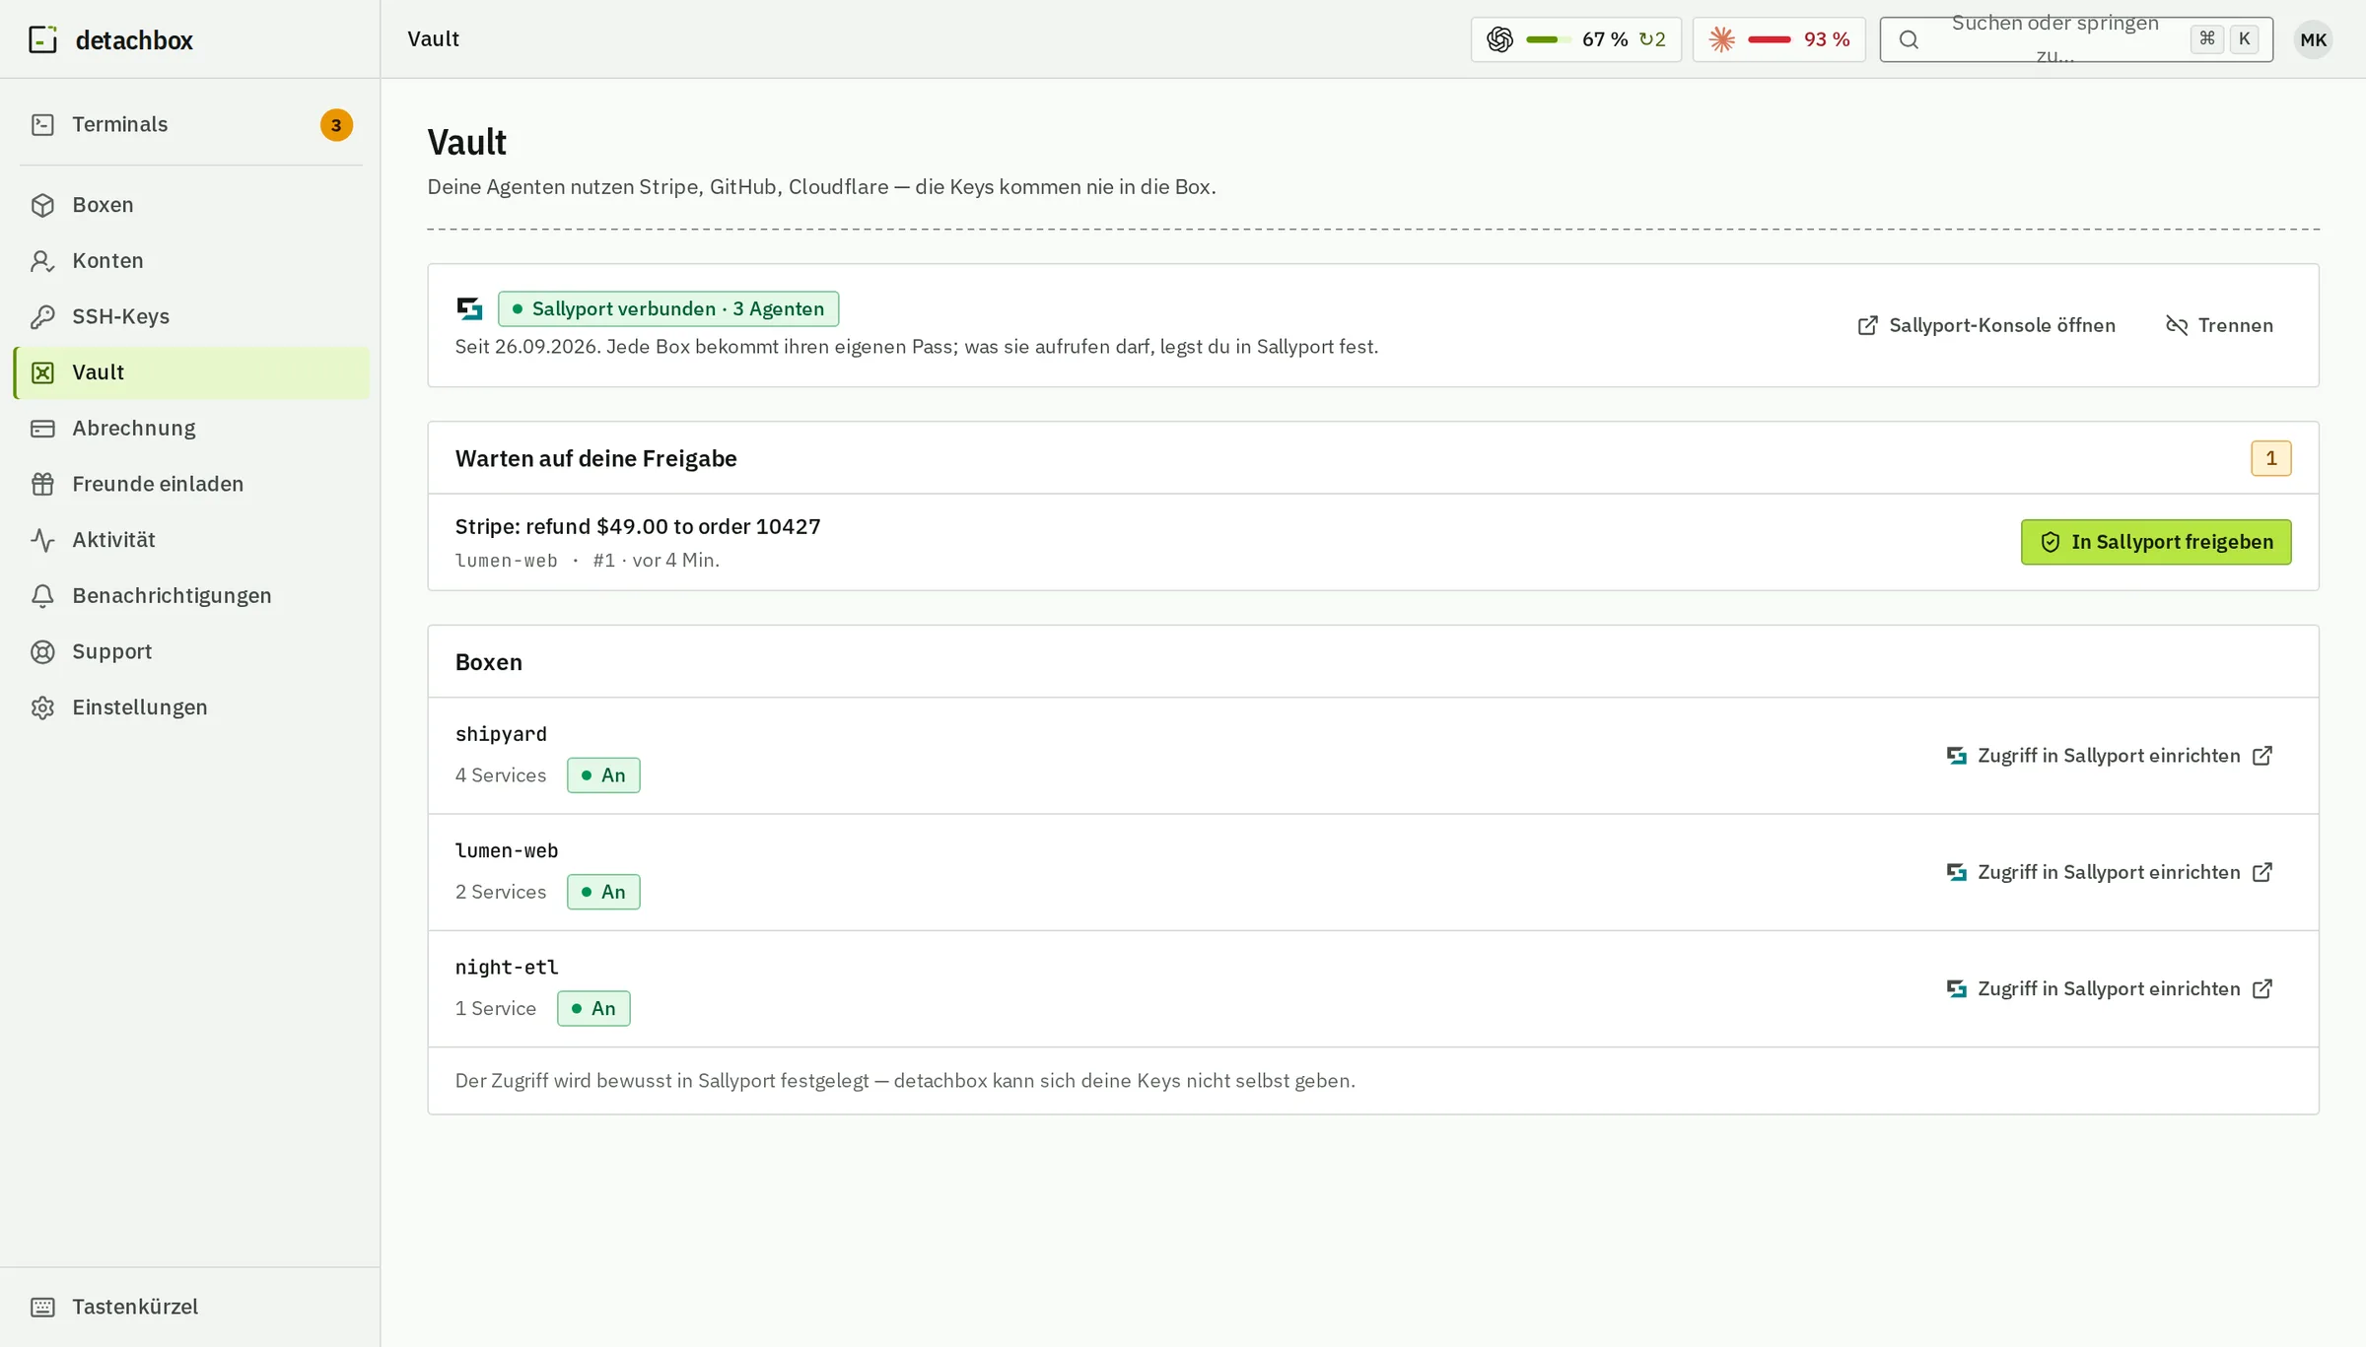Click the detachbox logo icon

(42, 39)
